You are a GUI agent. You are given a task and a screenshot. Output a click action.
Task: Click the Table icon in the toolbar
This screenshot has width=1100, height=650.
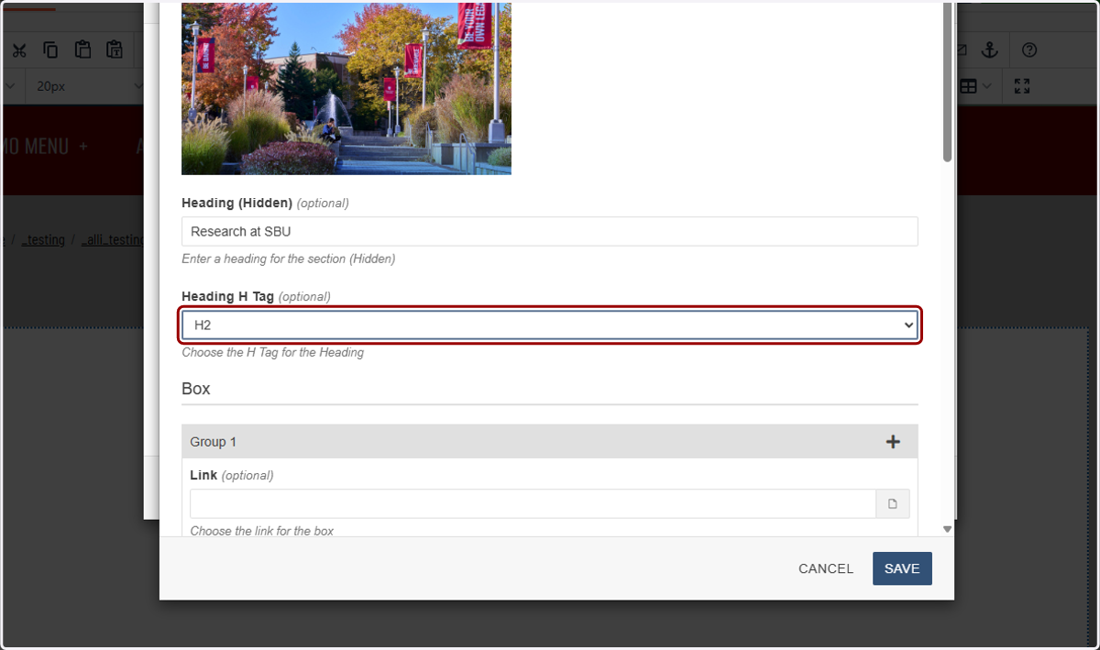(x=968, y=86)
